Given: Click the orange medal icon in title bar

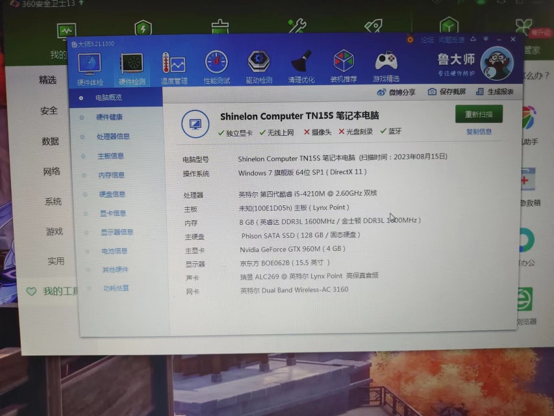Looking at the screenshot, I should tap(410, 39).
